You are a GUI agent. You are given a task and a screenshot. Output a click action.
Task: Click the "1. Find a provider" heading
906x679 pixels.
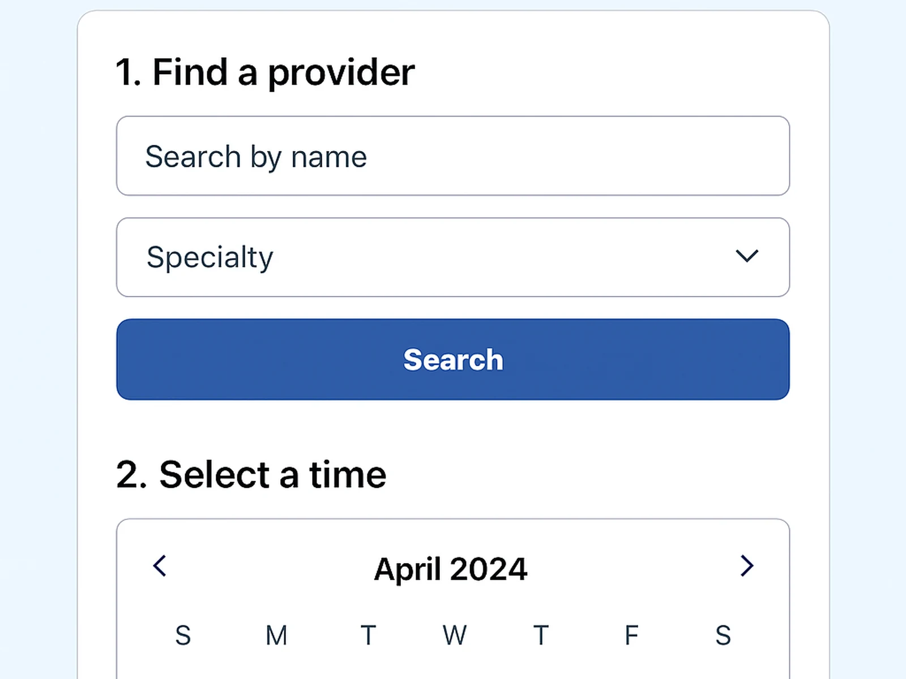[265, 72]
